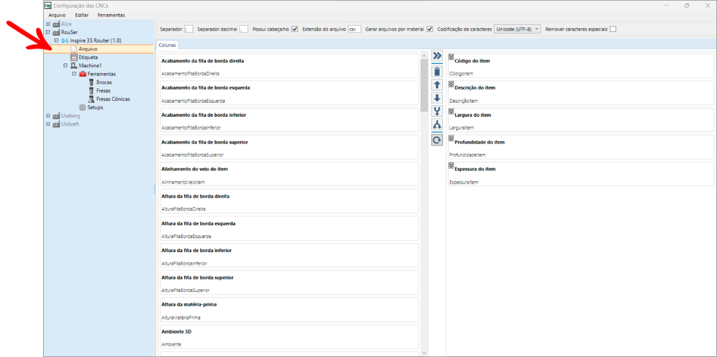The width and height of the screenshot is (717, 357).
Task: Select "Ambiente 3D" column
Action: [x=289, y=338]
